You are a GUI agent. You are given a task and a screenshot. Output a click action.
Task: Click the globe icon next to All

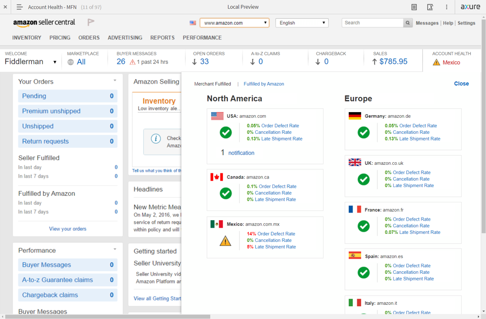[71, 62]
